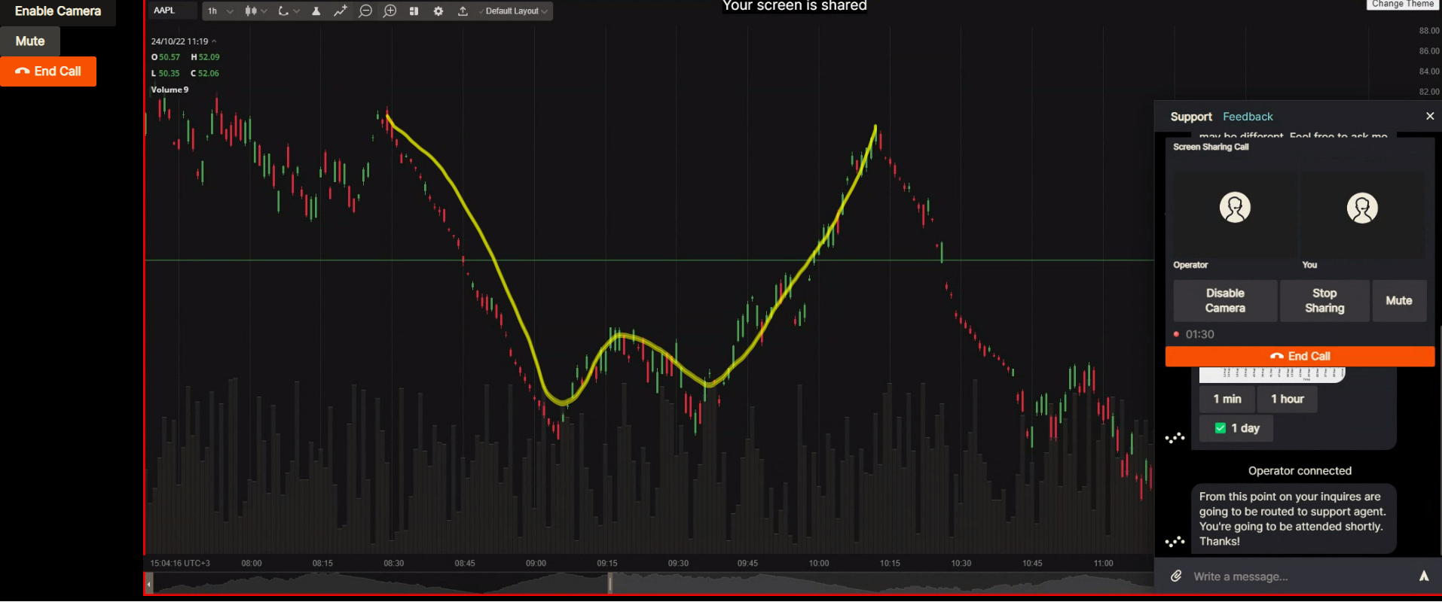Click the 08:30 time axis label
Screen dimensions: 1442x602
coord(393,564)
